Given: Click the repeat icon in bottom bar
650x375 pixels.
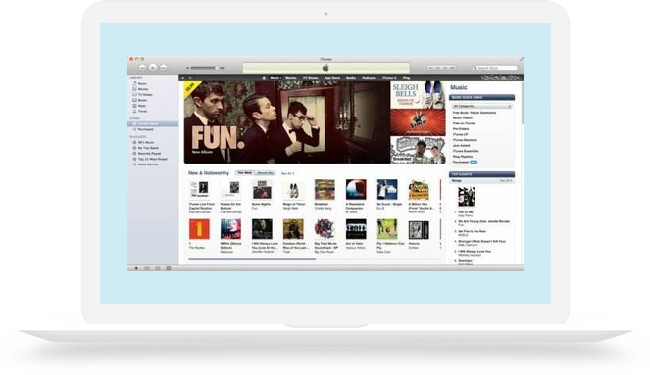Looking at the screenshot, I should 158,268.
